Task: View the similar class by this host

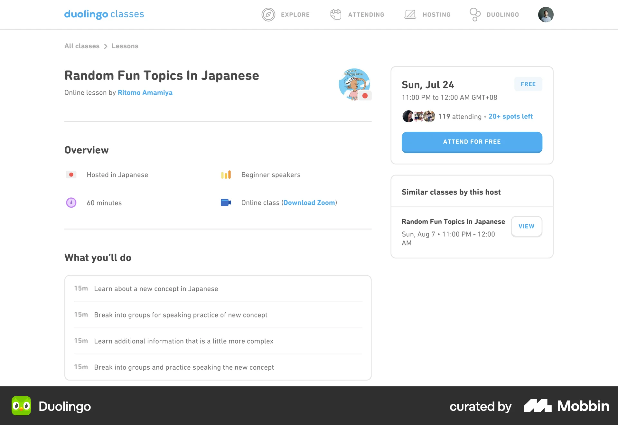Action: coord(526,226)
